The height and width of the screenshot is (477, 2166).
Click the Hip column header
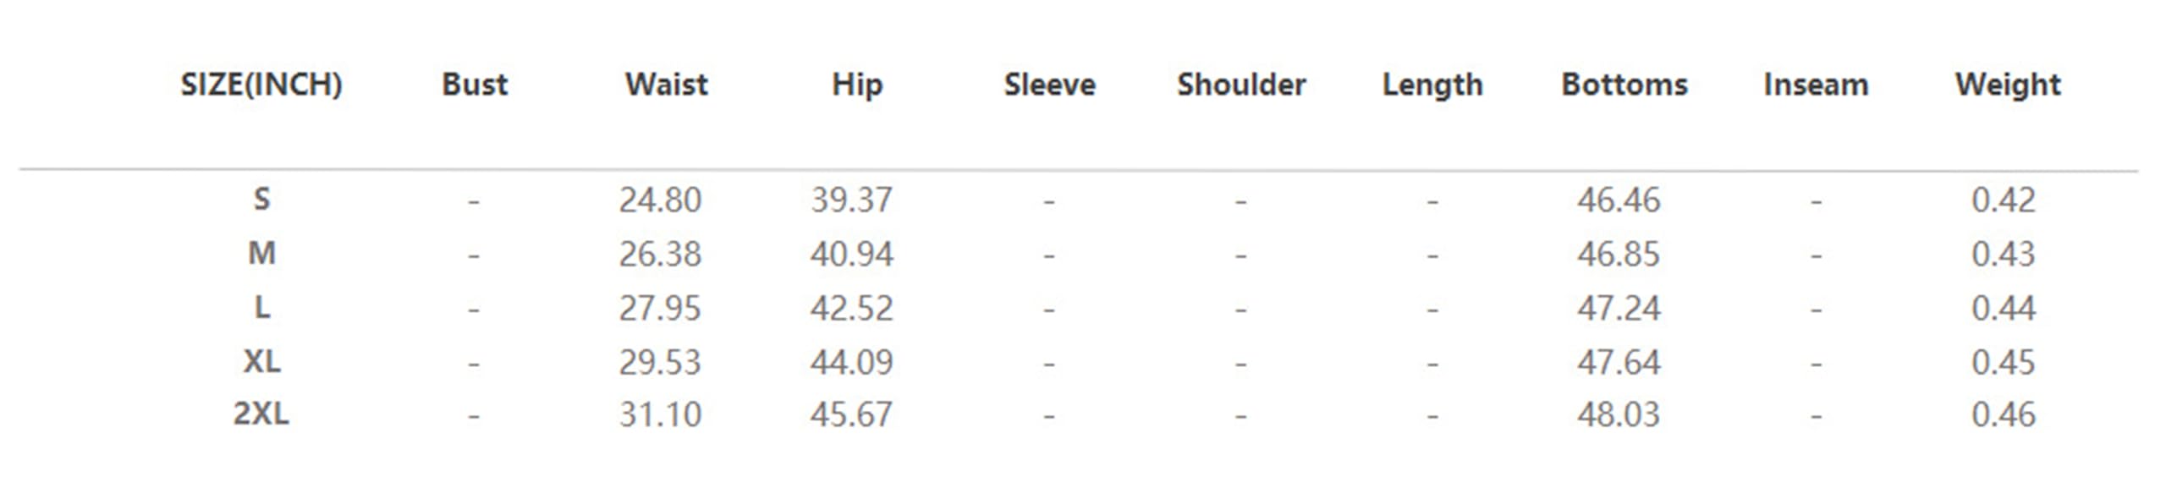coord(857,85)
